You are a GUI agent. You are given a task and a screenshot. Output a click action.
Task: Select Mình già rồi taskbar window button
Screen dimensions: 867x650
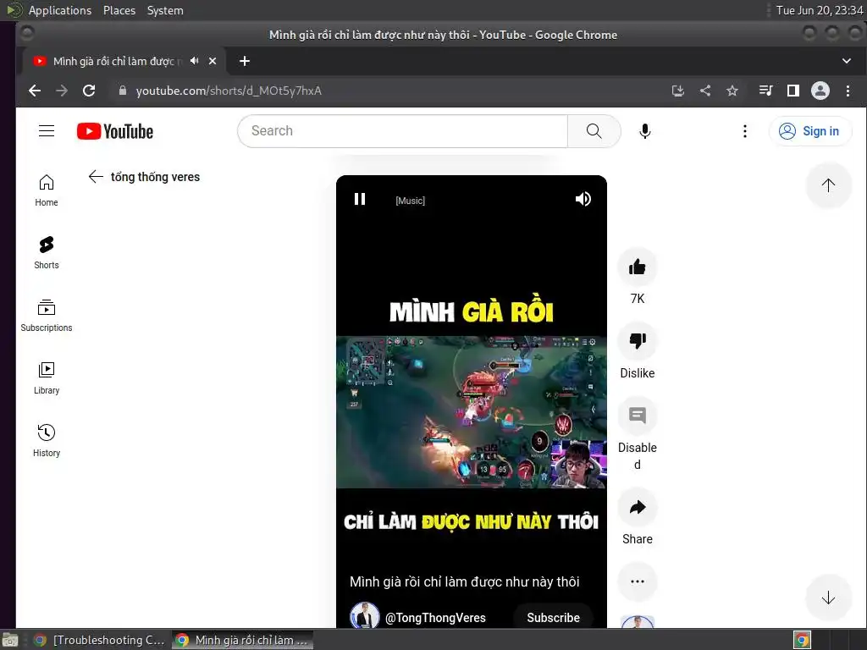click(x=242, y=640)
